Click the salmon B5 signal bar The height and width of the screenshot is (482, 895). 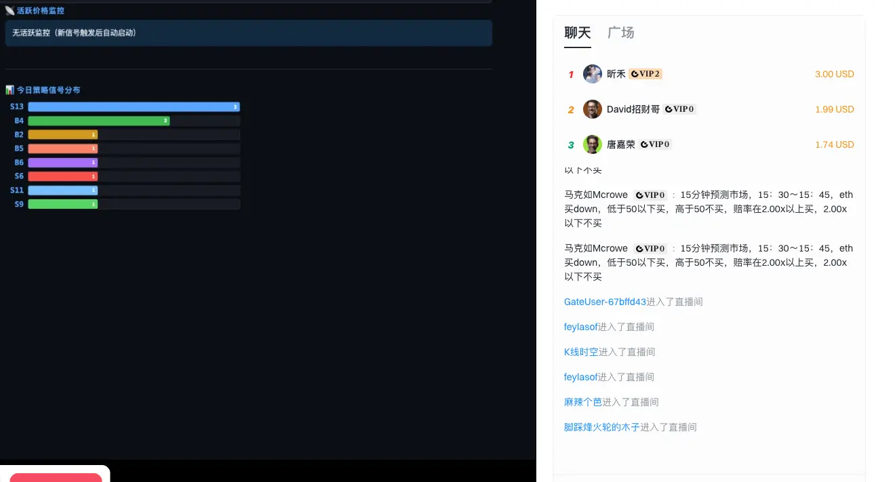click(x=63, y=148)
